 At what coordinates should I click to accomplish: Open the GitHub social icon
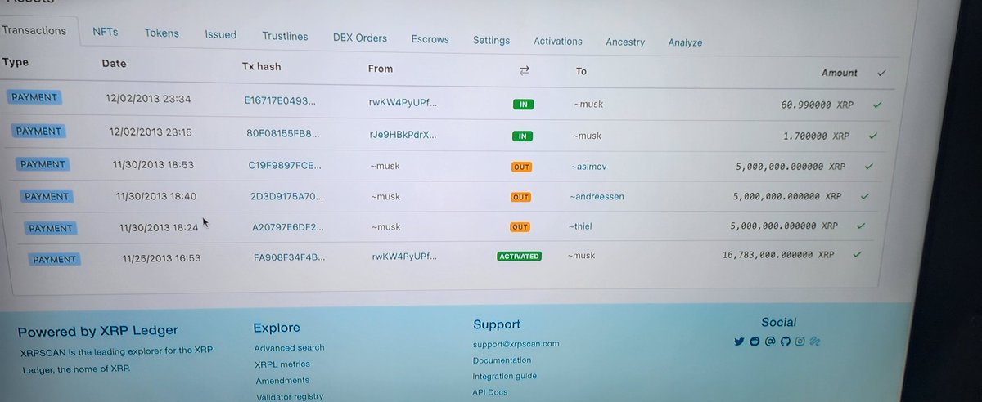[785, 341]
